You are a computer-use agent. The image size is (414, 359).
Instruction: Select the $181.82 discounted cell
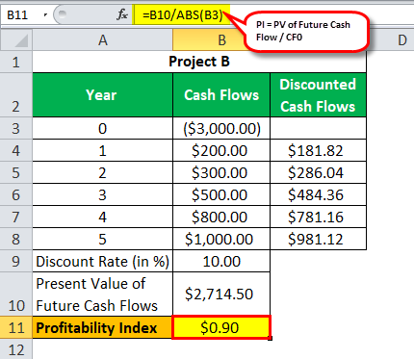pos(318,150)
